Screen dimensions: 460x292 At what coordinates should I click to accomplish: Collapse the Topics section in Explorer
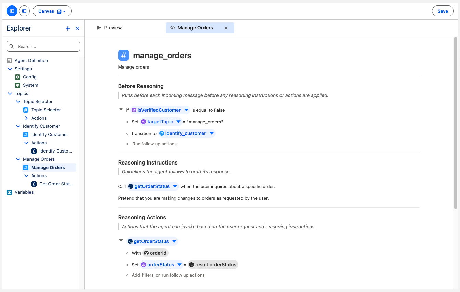[10, 93]
